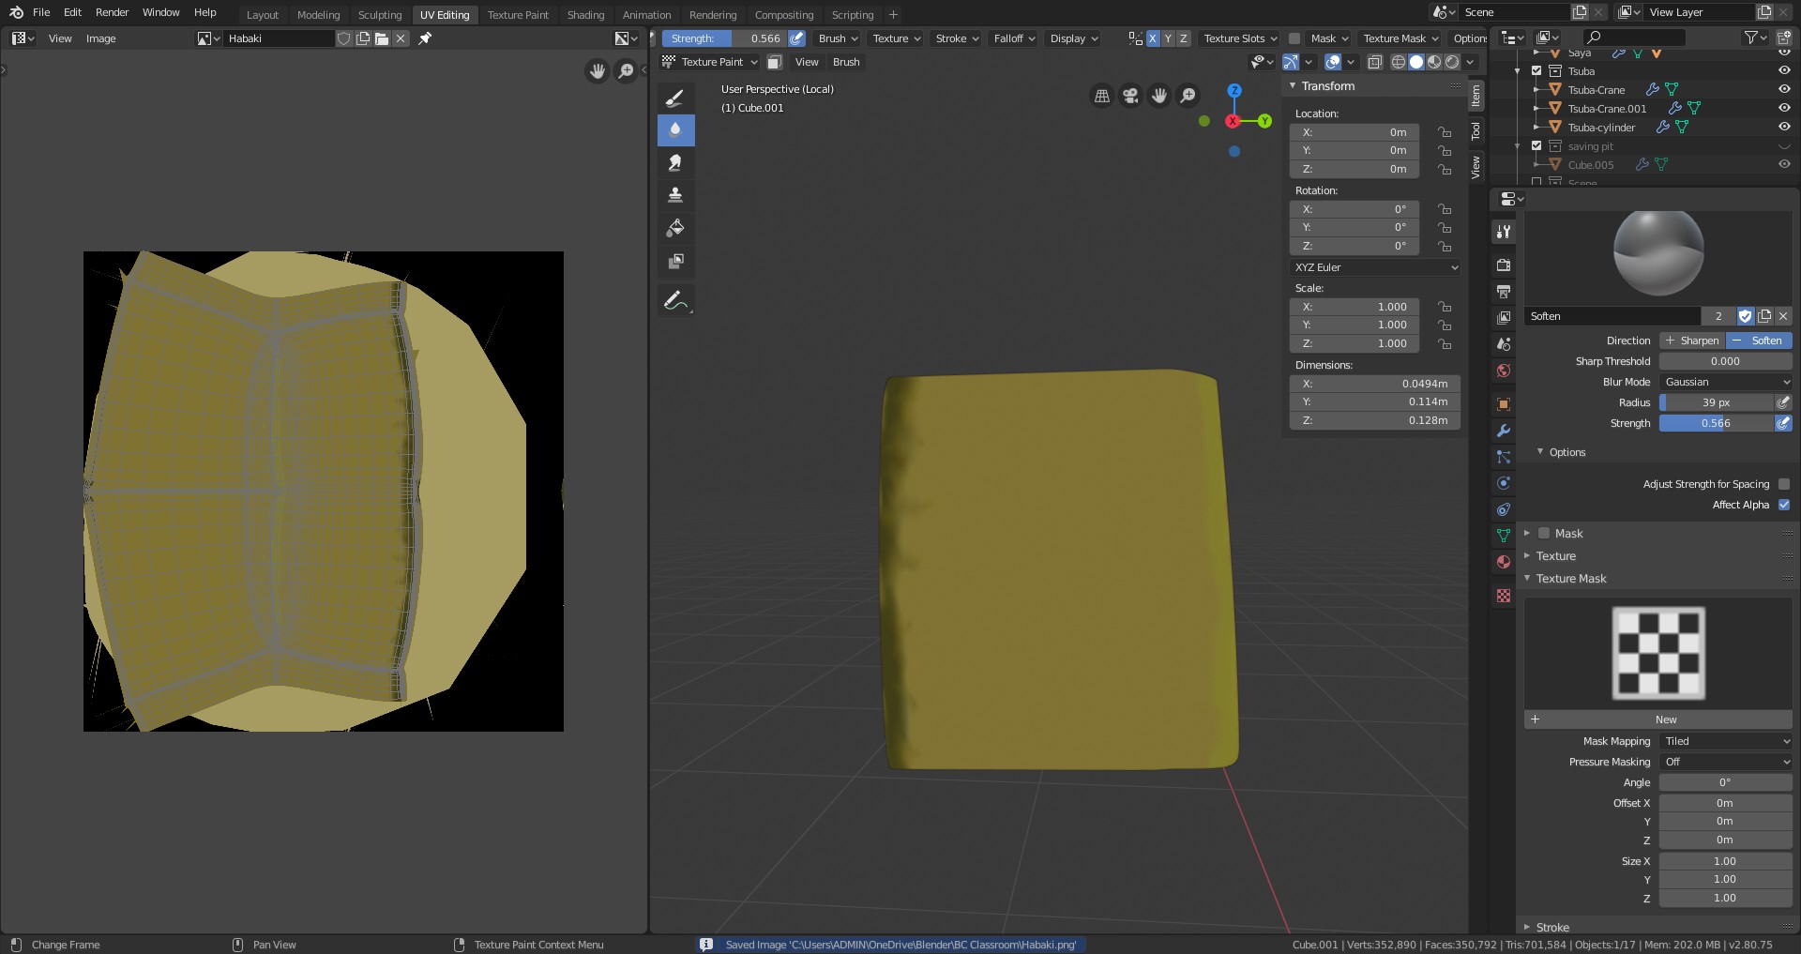Enable Adjust Strength for Spacing
This screenshot has height=954, width=1801.
point(1784,484)
